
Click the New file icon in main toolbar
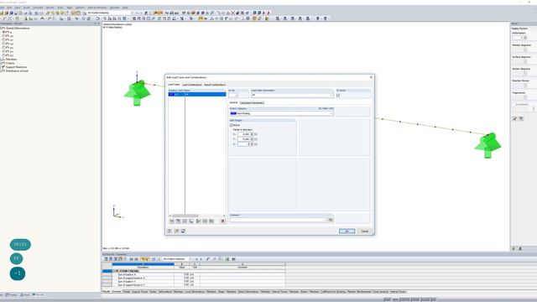pyautogui.click(x=2, y=13)
